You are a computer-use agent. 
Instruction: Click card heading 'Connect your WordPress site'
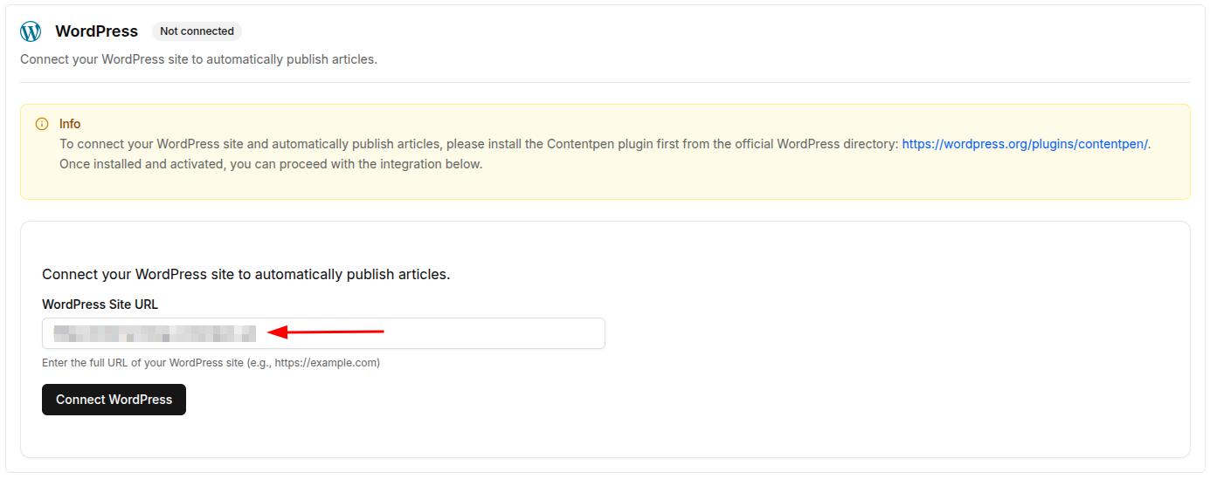(245, 274)
